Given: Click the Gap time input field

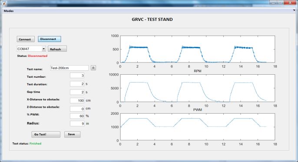Looking at the screenshot, I should click(x=77, y=92).
